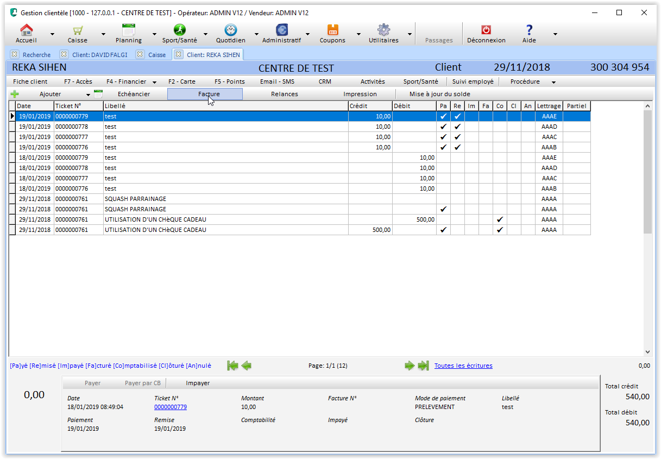Screen dimensions: 661x459
Task: Go to last page green arrow
Action: (x=423, y=366)
